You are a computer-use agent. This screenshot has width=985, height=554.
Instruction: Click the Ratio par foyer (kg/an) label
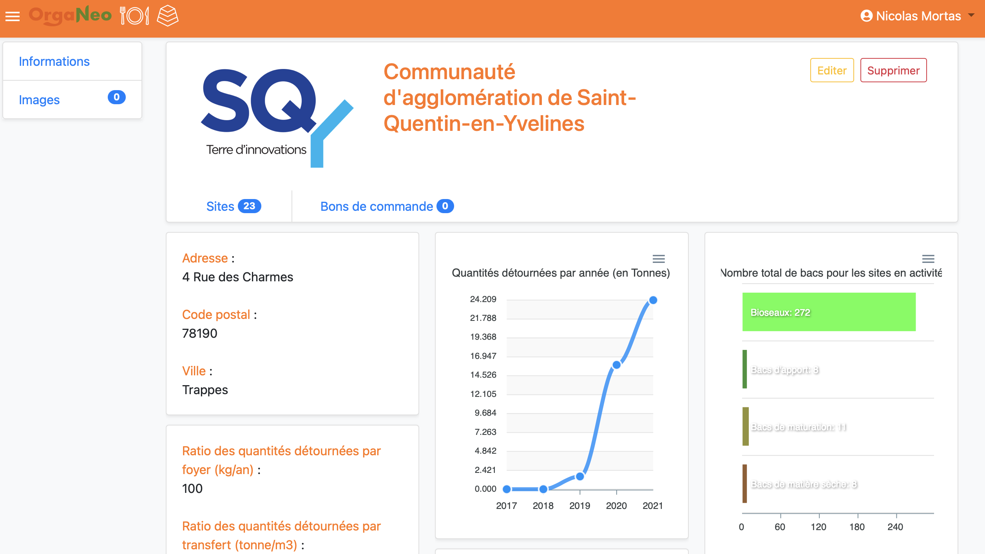(281, 460)
